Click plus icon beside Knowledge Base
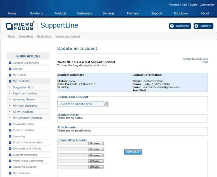This screenshot has height=177, width=217. 10,124
